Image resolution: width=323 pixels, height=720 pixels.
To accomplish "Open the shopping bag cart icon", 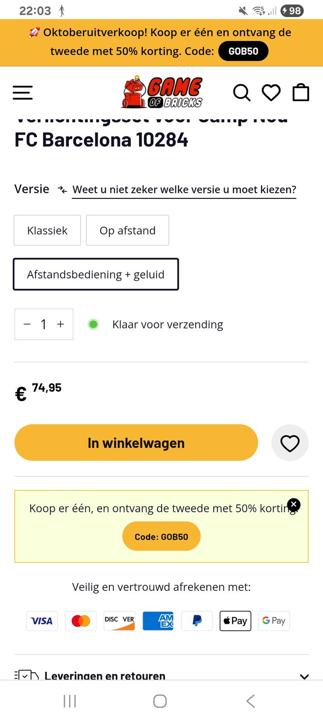I will tap(301, 93).
